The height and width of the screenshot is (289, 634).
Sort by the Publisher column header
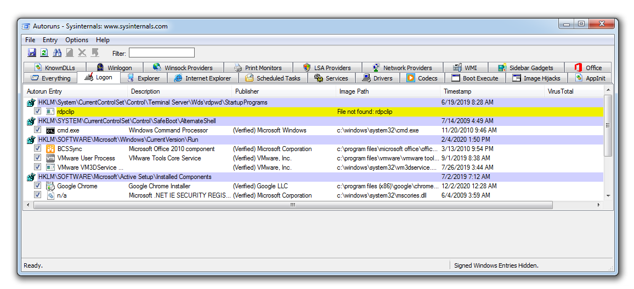[284, 91]
